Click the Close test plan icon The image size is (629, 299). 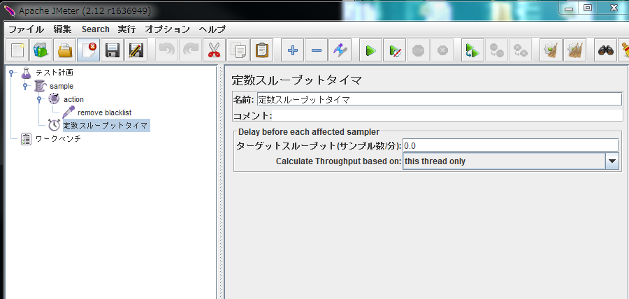point(89,50)
